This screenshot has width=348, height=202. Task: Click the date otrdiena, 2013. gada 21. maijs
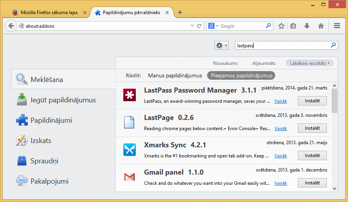click(297, 143)
